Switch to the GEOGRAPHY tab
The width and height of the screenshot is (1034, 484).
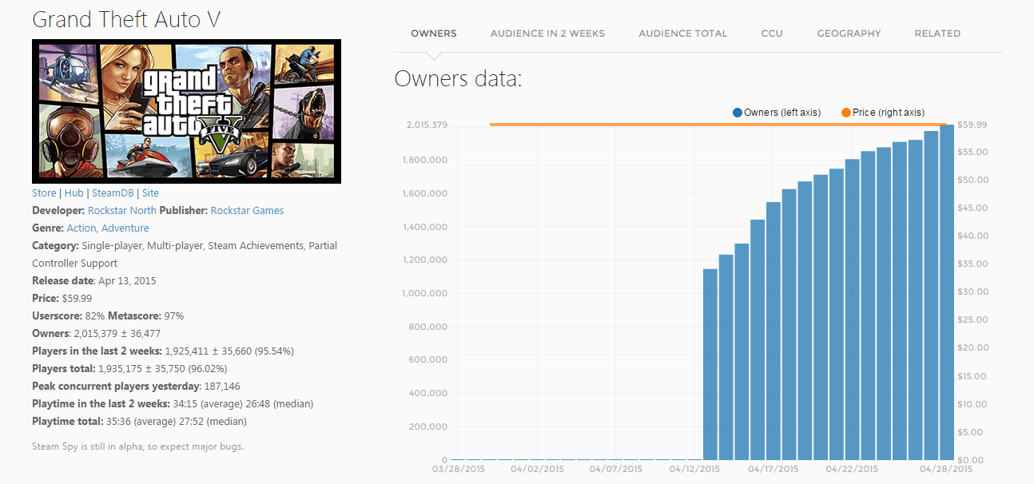coord(849,33)
